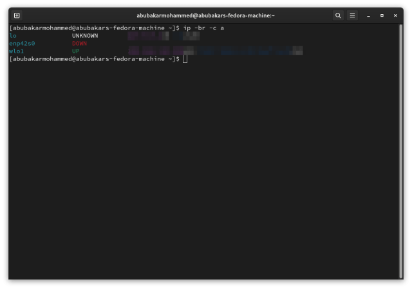Click the 'enp42s0' interface name

tap(21, 44)
